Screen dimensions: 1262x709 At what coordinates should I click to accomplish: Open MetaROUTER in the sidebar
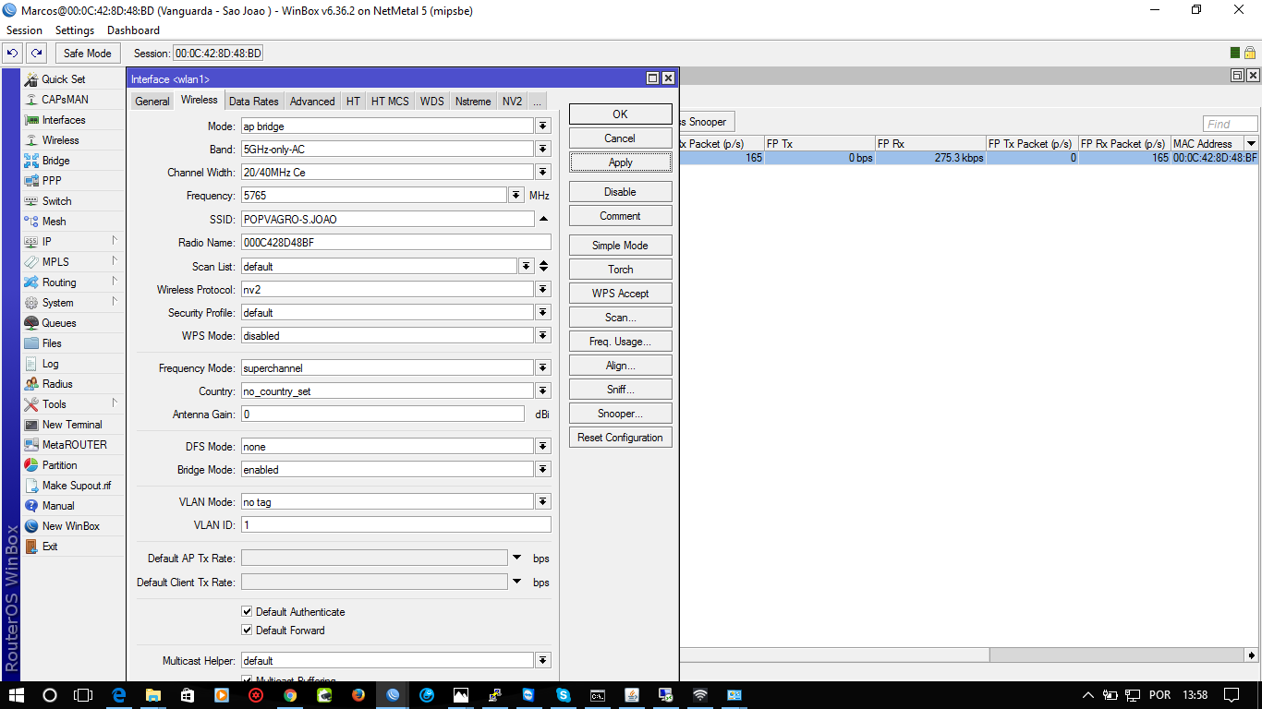tap(74, 445)
